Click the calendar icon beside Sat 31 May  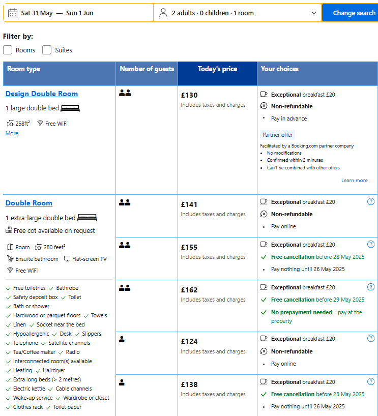coord(13,13)
